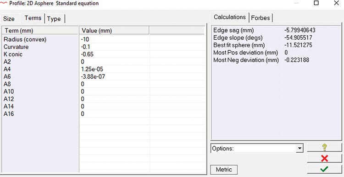The image size is (344, 177).
Task: Click the yellow question mark help button
Action: [x=324, y=148]
